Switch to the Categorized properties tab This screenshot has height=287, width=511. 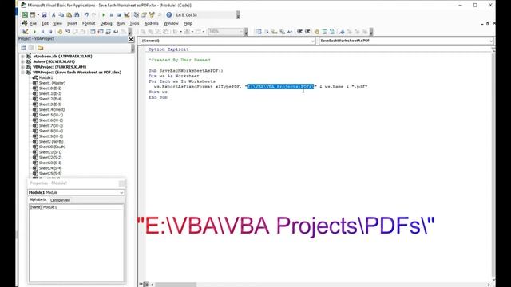[61, 200]
